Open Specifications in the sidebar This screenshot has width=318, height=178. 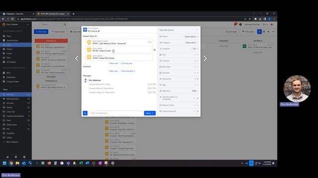coord(12,41)
